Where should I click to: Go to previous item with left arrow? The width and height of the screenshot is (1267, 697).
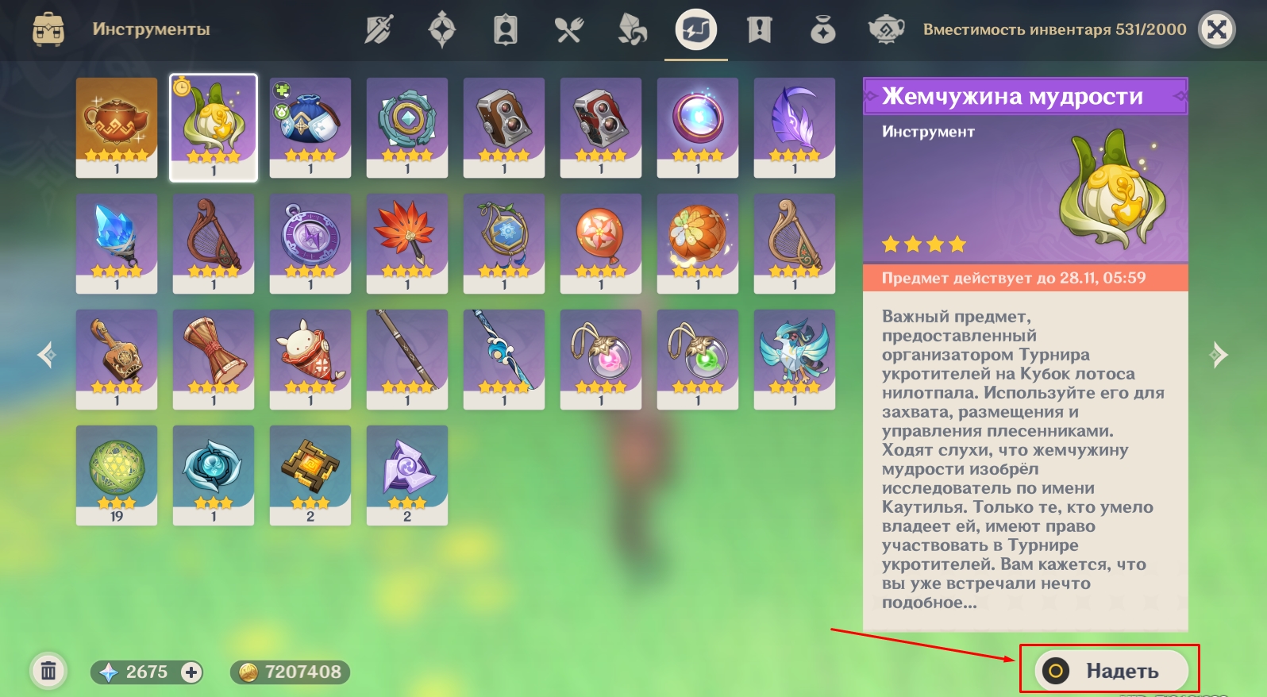click(47, 354)
